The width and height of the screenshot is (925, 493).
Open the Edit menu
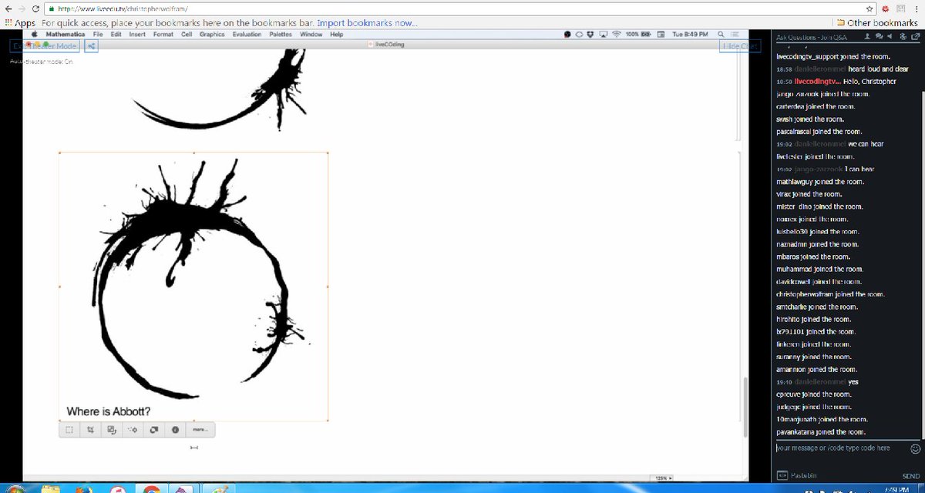(x=116, y=35)
